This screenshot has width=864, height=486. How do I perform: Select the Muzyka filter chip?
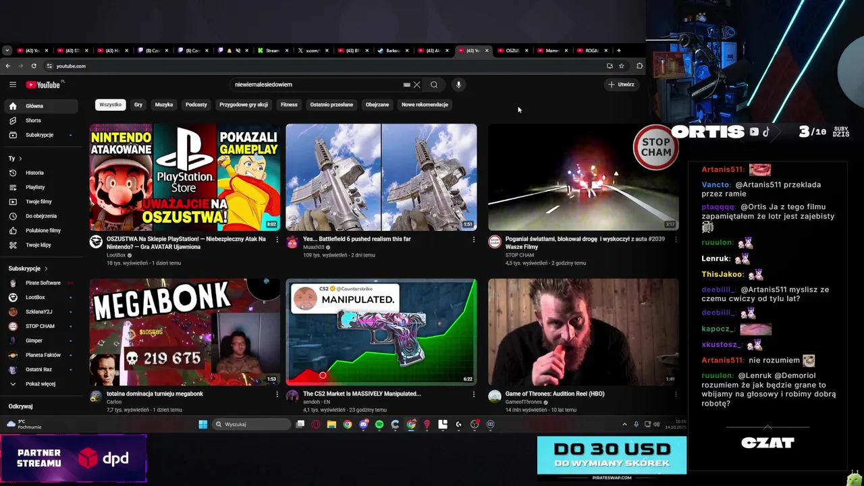(x=164, y=105)
